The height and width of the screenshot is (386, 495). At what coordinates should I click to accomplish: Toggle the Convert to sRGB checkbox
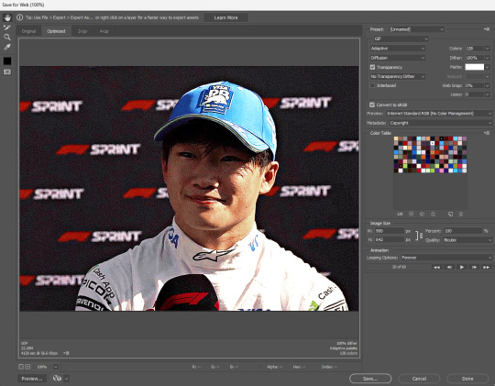tap(372, 105)
